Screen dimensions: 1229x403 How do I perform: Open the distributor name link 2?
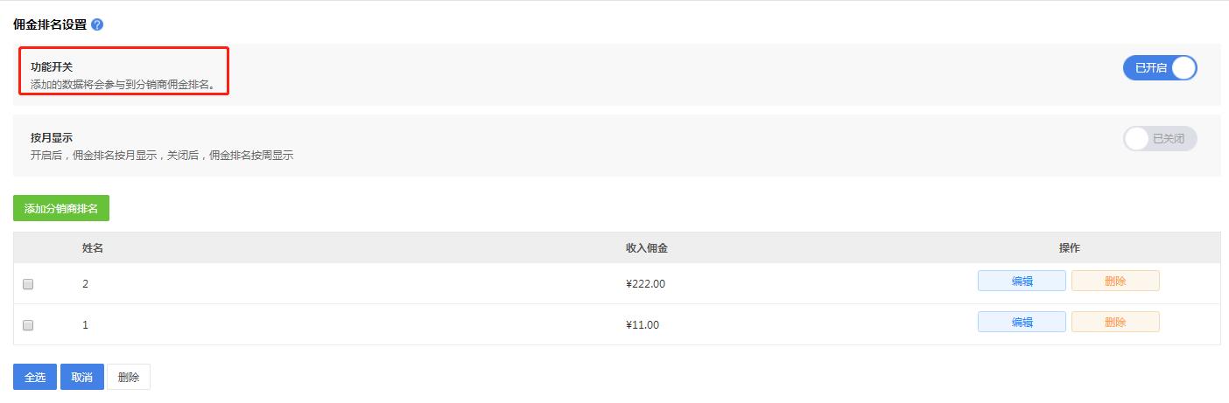(x=86, y=284)
